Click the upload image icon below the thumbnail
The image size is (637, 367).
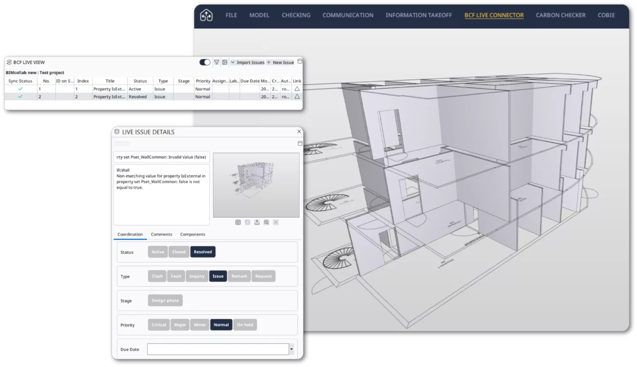[257, 222]
